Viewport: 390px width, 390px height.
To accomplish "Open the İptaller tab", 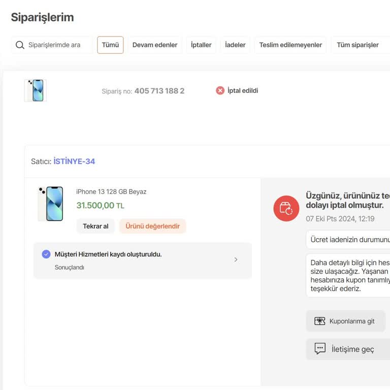I will [x=201, y=45].
